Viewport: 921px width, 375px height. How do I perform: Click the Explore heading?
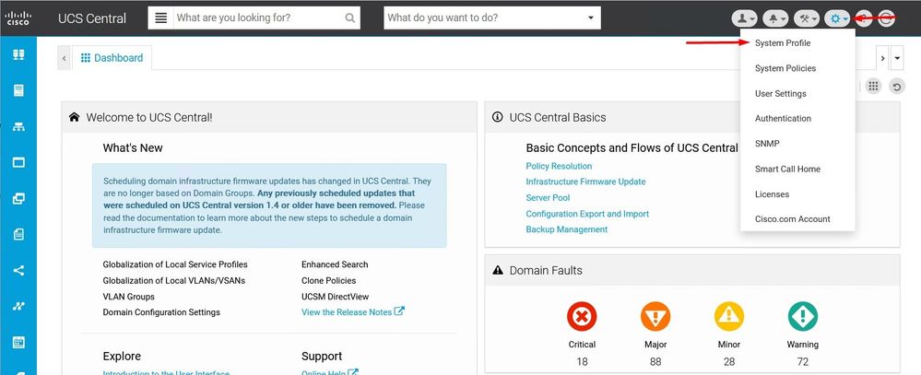point(122,357)
